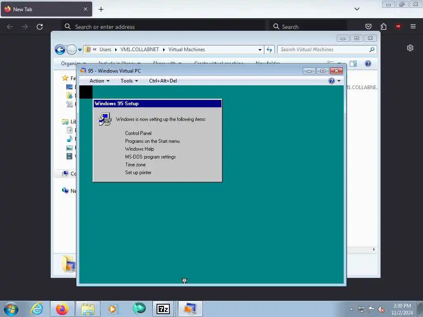Click the Windows Virtual PC taskbar icon

pyautogui.click(x=190, y=309)
